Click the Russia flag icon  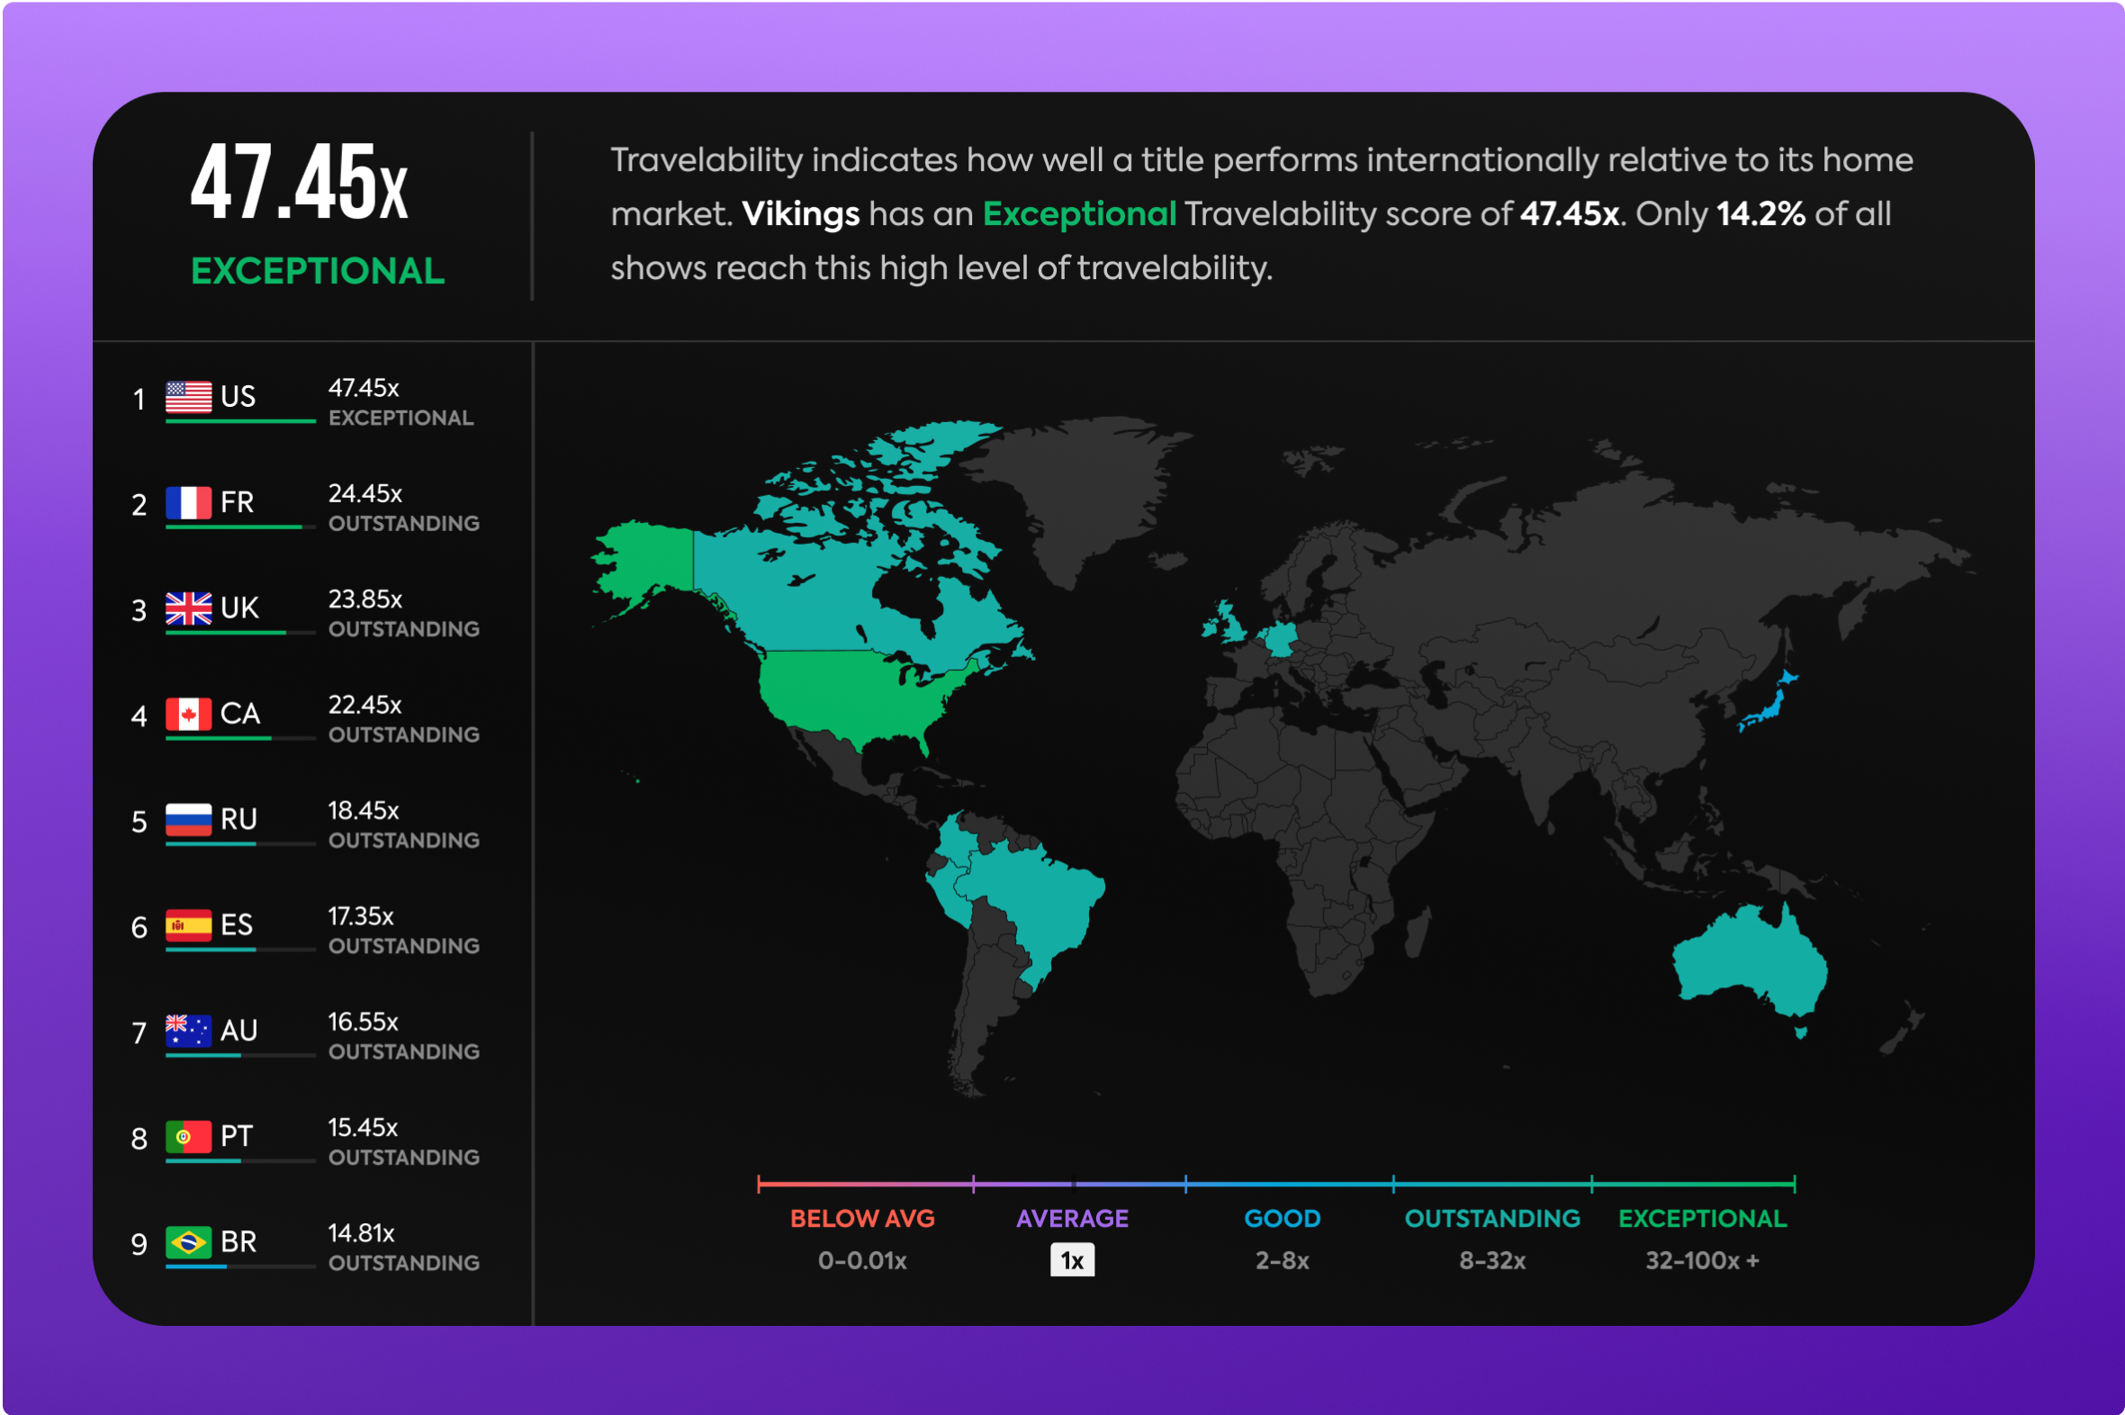click(x=189, y=819)
